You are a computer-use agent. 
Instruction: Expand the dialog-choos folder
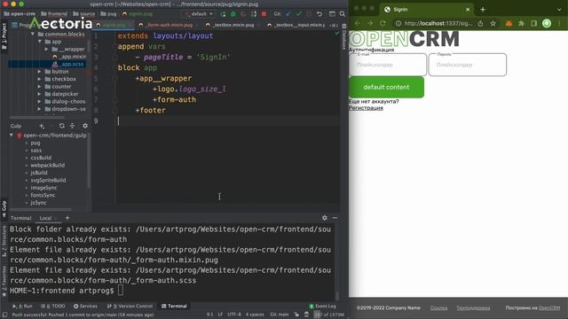(x=39, y=102)
